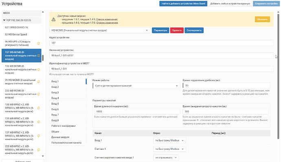Open the Счетчик 1 polling dropdown
The height and width of the screenshot is (162, 281).
169,149
